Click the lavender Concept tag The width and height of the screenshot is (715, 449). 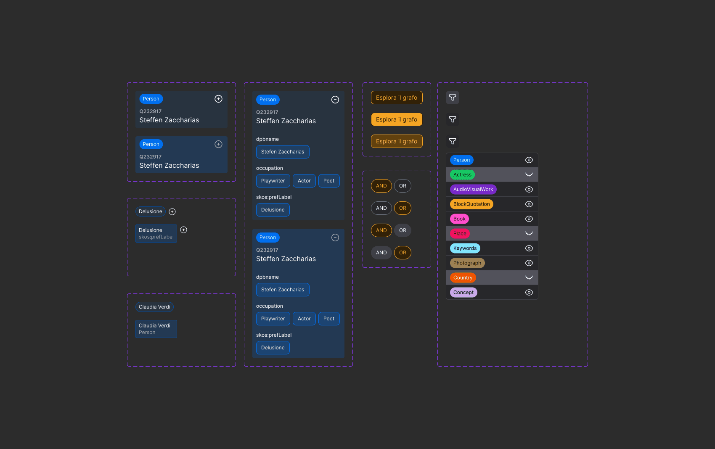point(463,292)
